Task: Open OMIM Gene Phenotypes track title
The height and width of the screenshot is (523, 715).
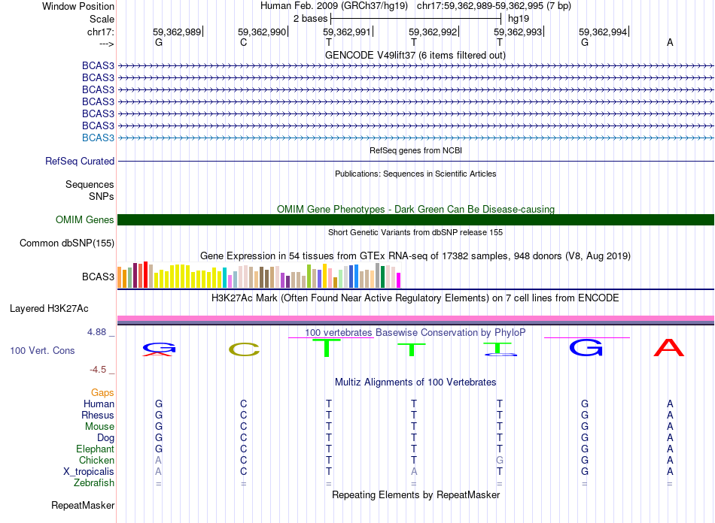Action: [416, 209]
